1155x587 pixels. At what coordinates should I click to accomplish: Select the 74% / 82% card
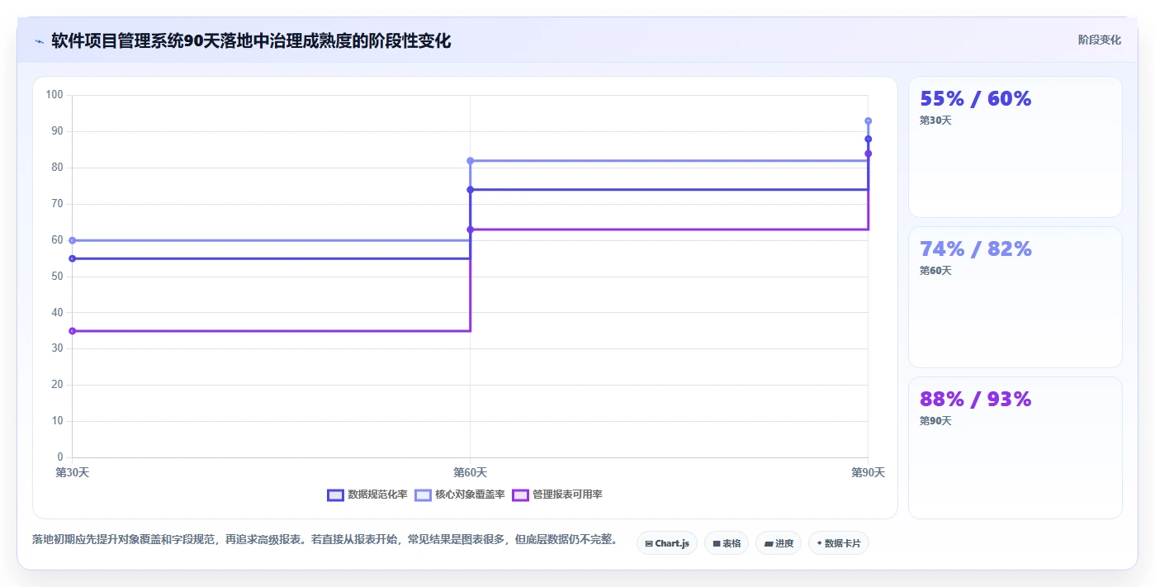[1015, 297]
